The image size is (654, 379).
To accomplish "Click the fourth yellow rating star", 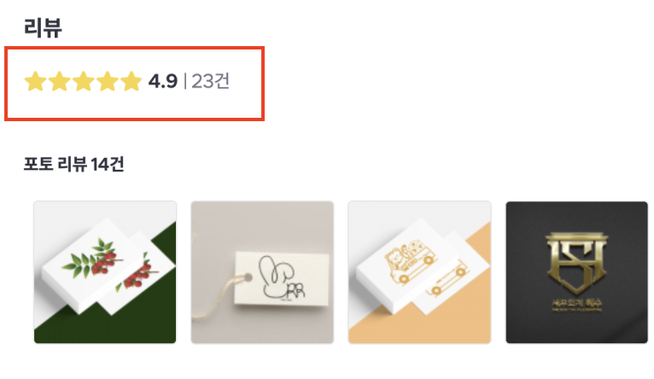I will (108, 81).
